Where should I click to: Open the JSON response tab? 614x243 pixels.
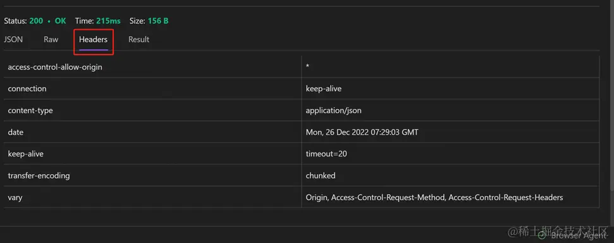[13, 40]
